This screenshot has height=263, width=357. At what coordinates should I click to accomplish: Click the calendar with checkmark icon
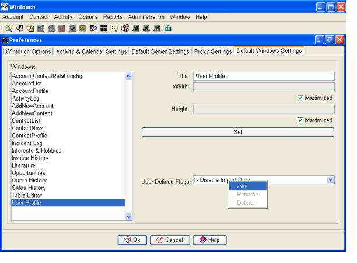[x=72, y=28]
